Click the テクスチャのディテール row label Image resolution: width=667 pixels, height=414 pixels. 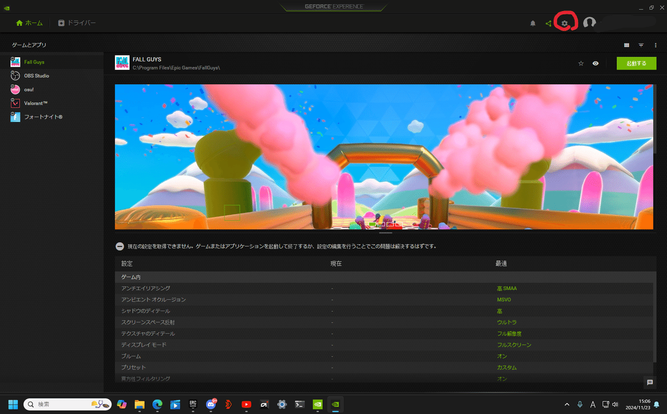148,334
